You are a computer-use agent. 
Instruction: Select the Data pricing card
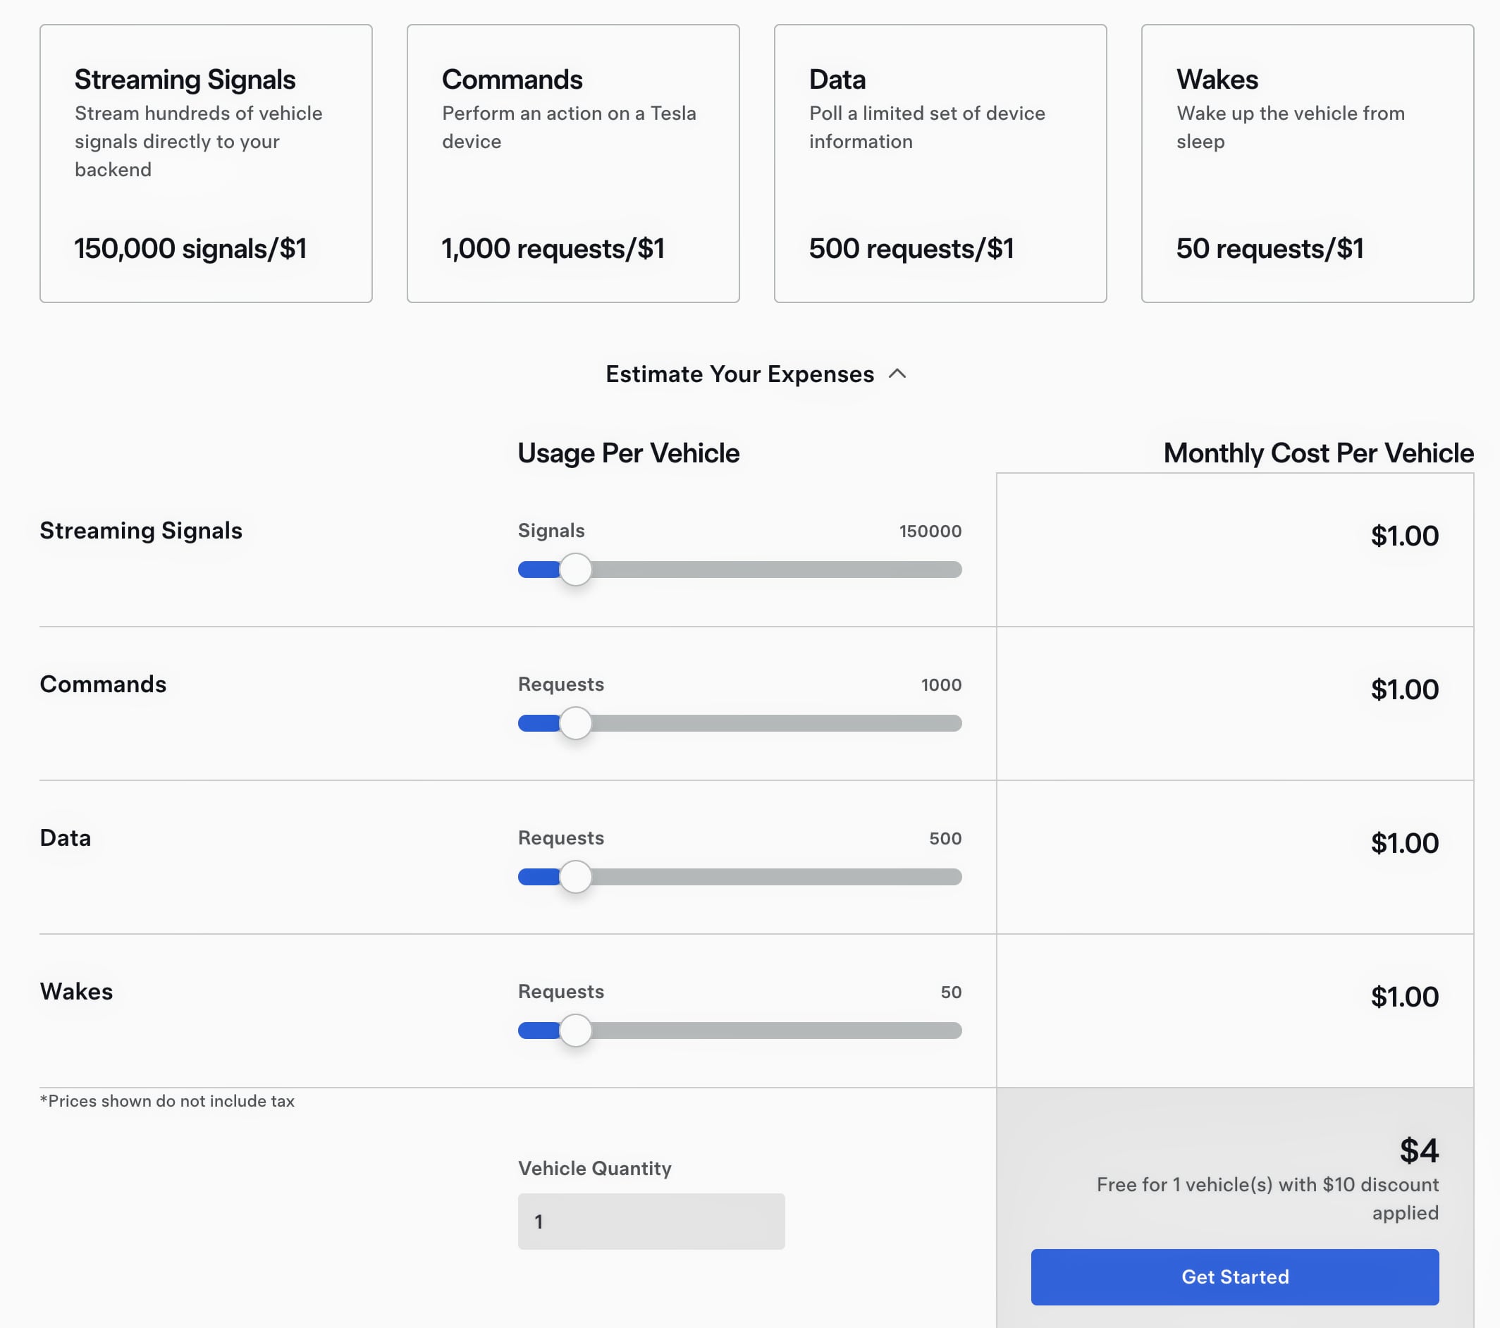pos(940,163)
